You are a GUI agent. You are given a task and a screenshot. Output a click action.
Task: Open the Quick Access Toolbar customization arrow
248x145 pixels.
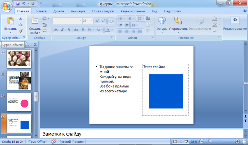coord(41,4)
